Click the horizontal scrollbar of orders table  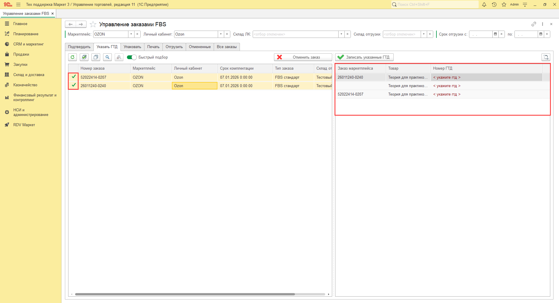pyautogui.click(x=185, y=294)
